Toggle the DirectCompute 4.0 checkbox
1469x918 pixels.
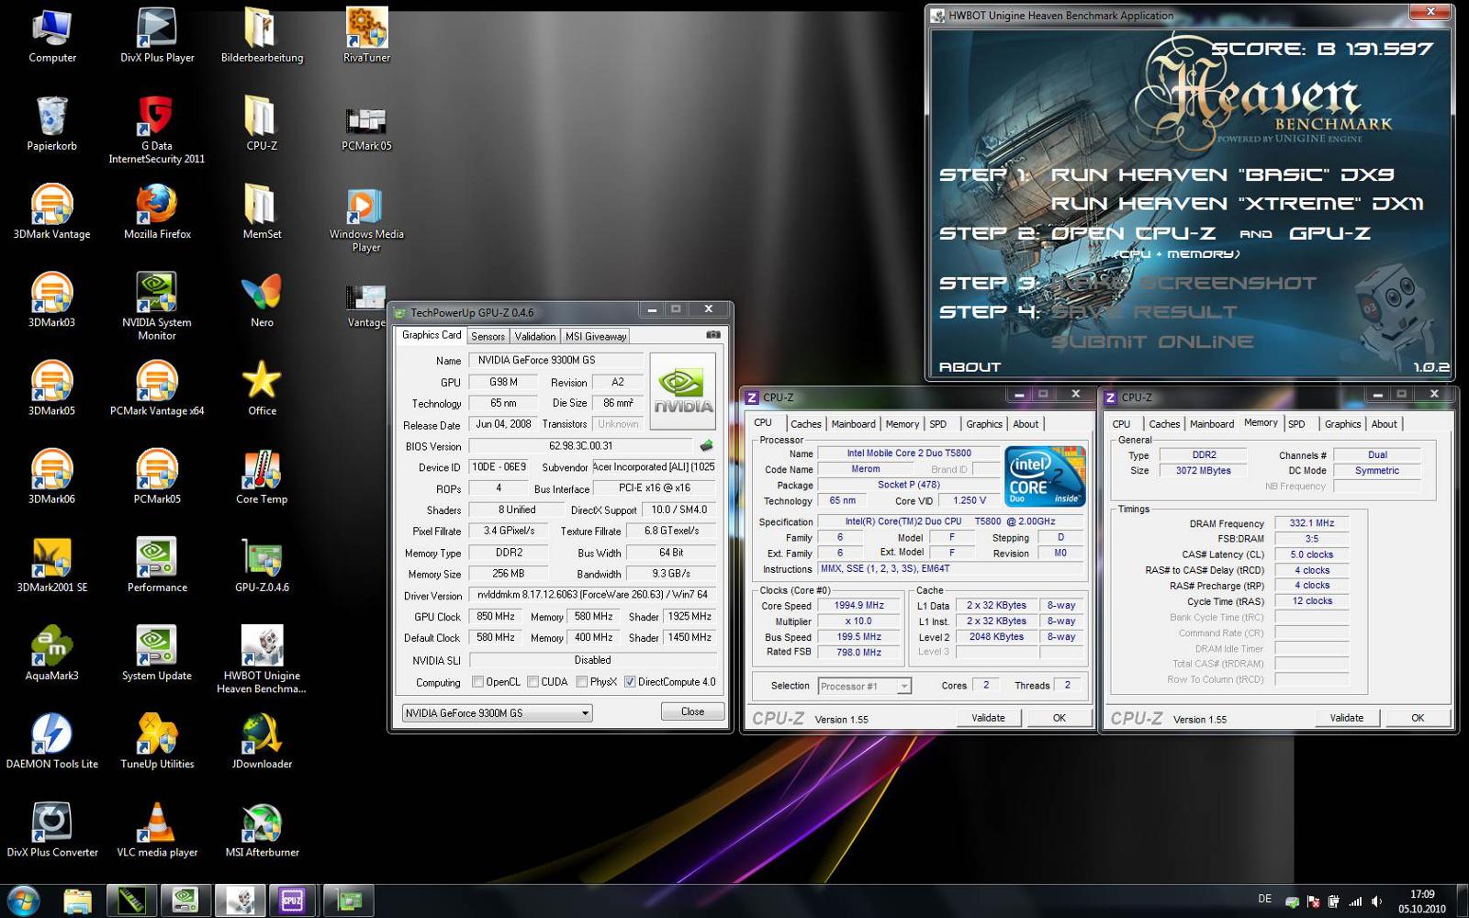(x=630, y=682)
